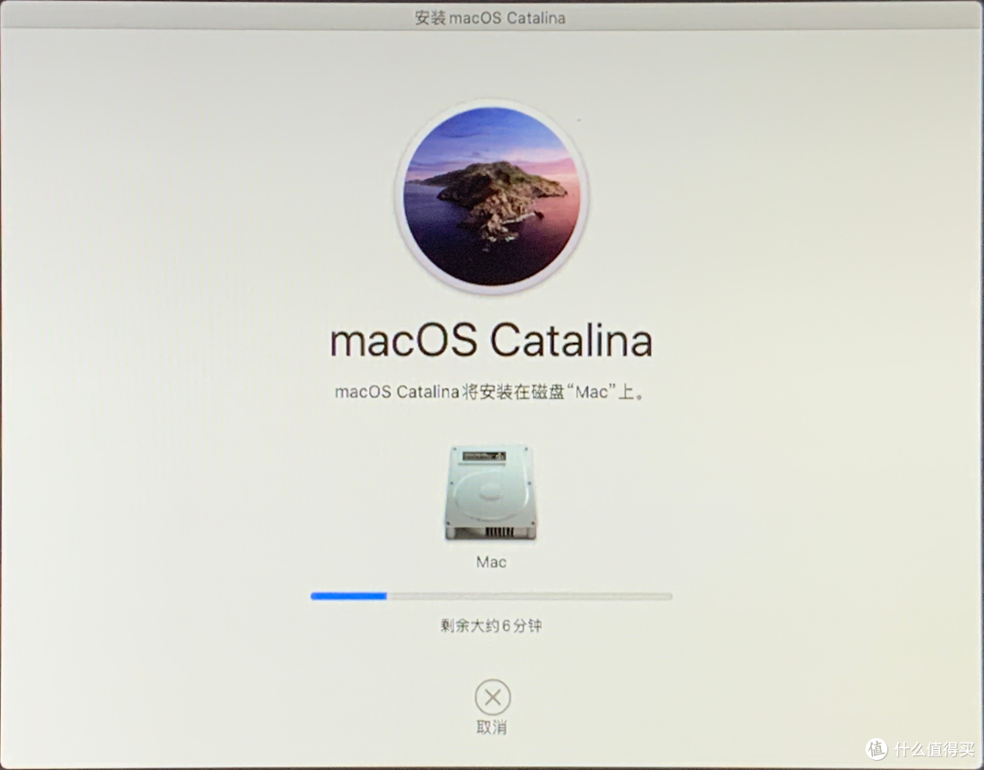984x770 pixels.
Task: Click the large "macOS Catalina" heading
Action: [491, 341]
